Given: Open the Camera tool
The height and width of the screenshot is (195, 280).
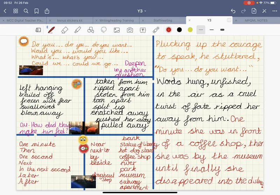Looking at the screenshot, I should pyautogui.click(x=130, y=30).
